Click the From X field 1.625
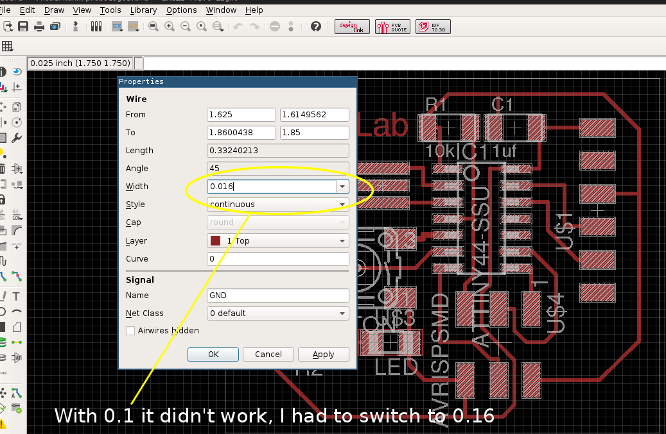 click(241, 115)
